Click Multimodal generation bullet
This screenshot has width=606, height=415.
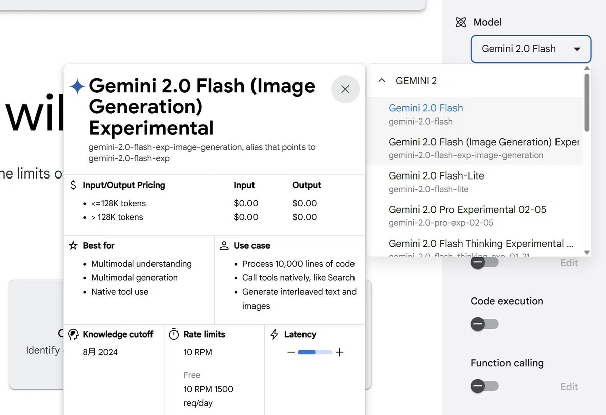pyautogui.click(x=134, y=278)
